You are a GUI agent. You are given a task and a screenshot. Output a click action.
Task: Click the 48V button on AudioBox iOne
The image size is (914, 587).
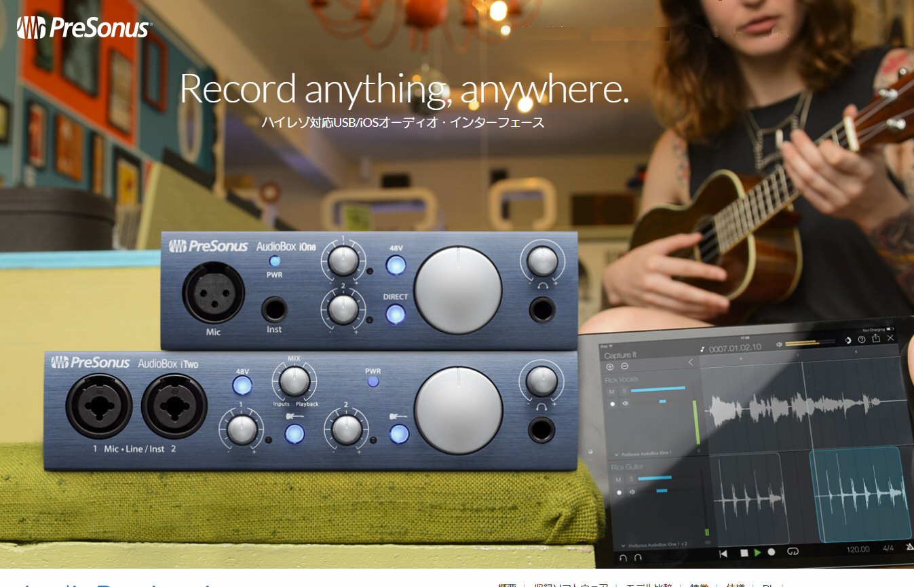396,265
